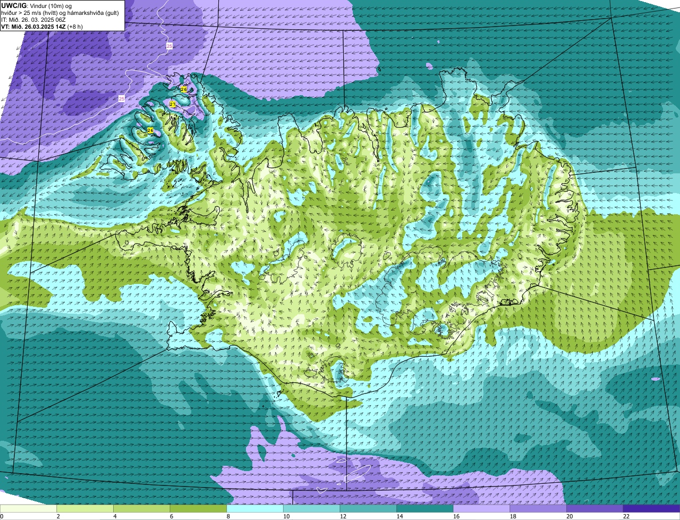Click the "IT: Mið. 26. 03. 2025 06Z" line

[x=33, y=19]
